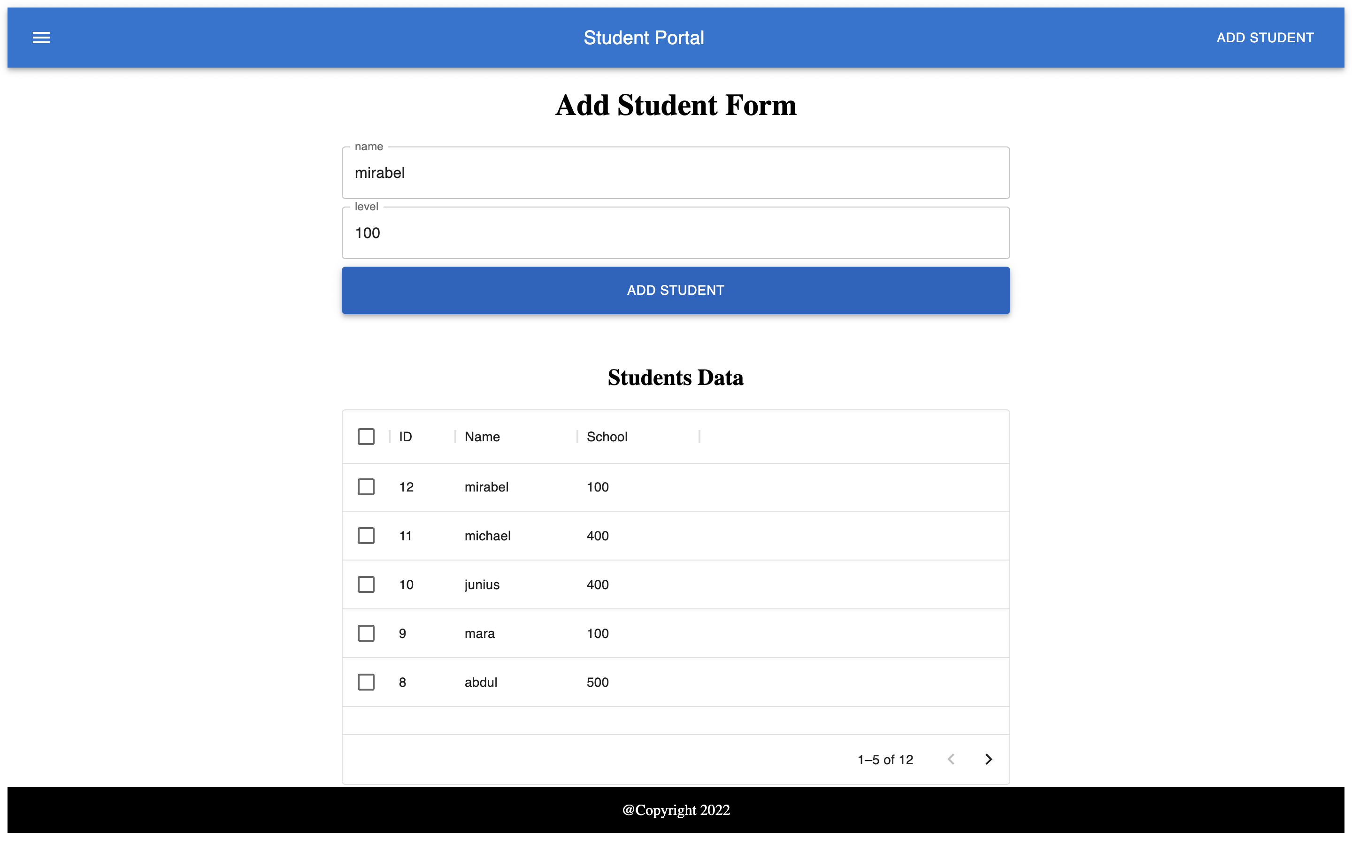1352x845 pixels.
Task: Sort the table by the ID column
Action: pos(405,437)
